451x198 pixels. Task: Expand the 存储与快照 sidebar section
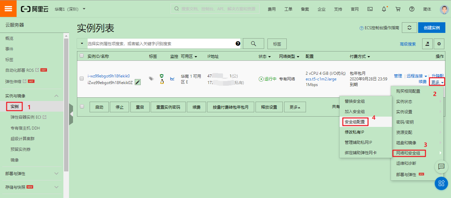tap(56, 187)
